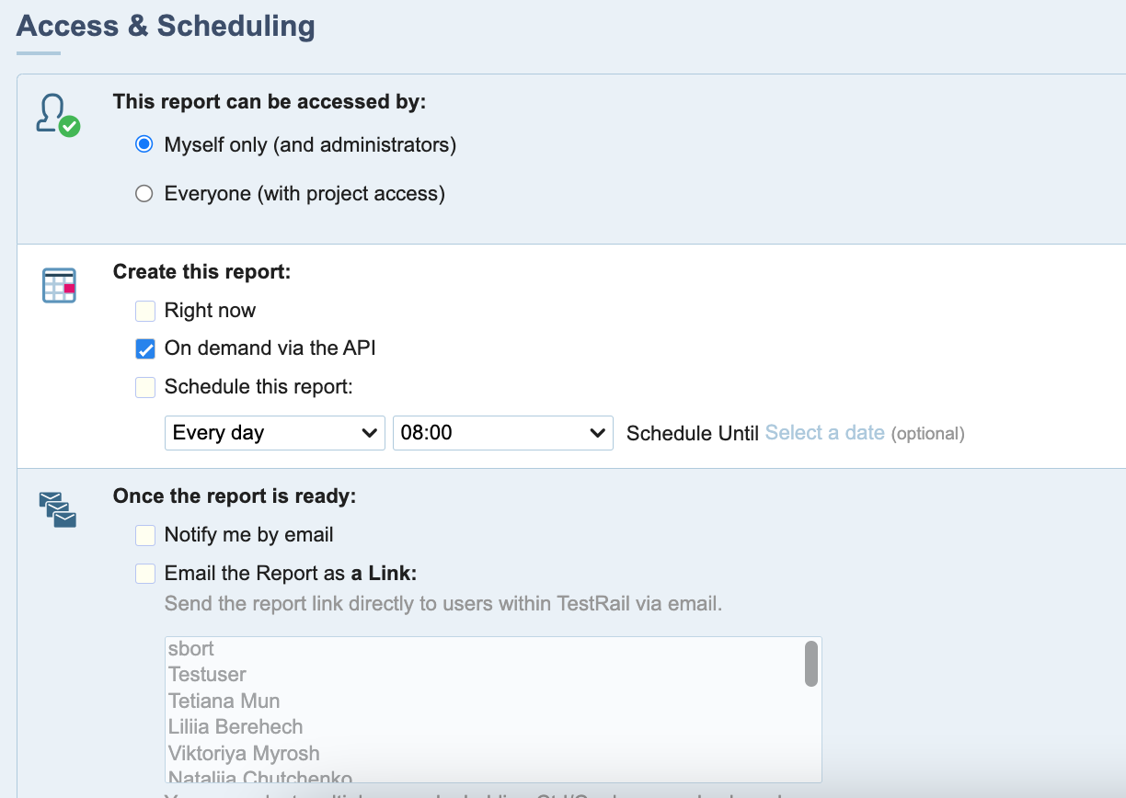Open the 'Every day' frequency dropdown
The height and width of the screenshot is (798, 1126).
click(274, 433)
